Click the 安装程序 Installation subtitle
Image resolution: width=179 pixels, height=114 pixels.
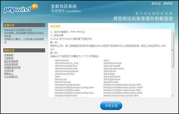tap(66, 11)
